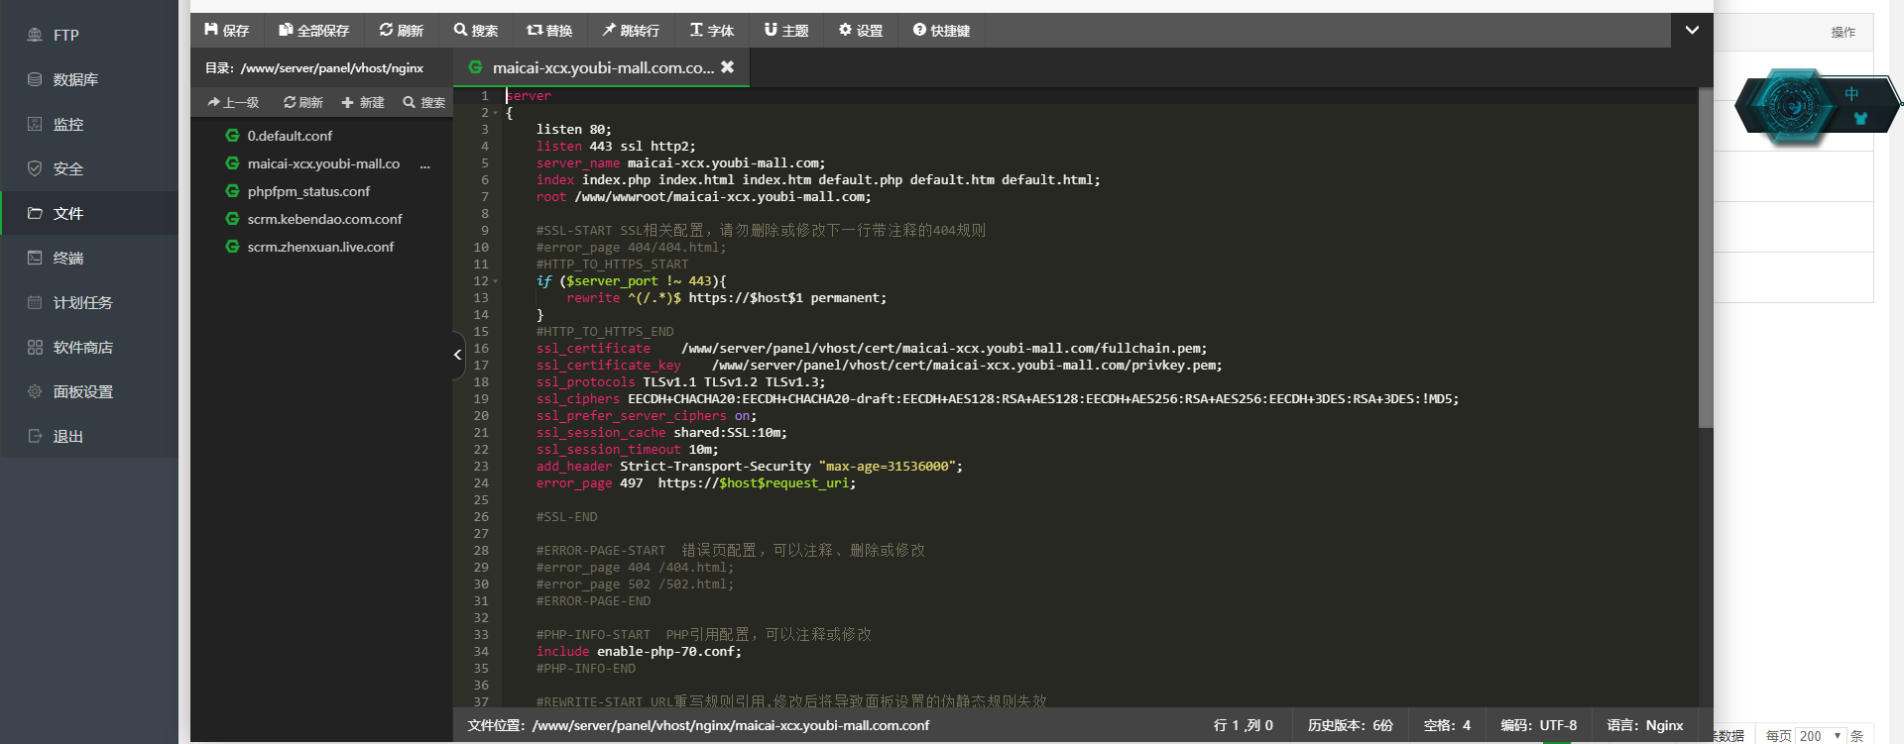Open the 跳转行 go-to-line tool
This screenshot has width=1904, height=744.
point(631,31)
